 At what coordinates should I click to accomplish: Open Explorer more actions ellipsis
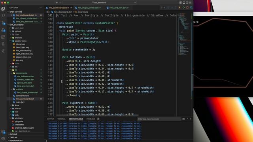40,8
